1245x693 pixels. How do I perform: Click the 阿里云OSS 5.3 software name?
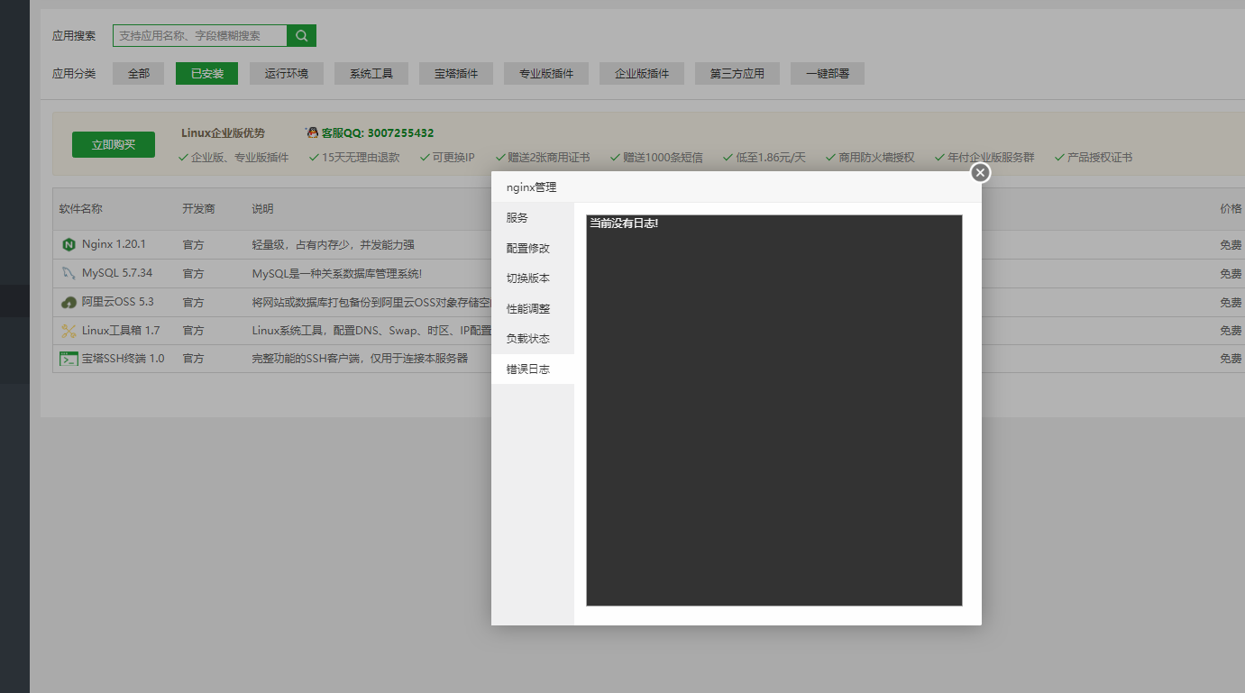(118, 302)
